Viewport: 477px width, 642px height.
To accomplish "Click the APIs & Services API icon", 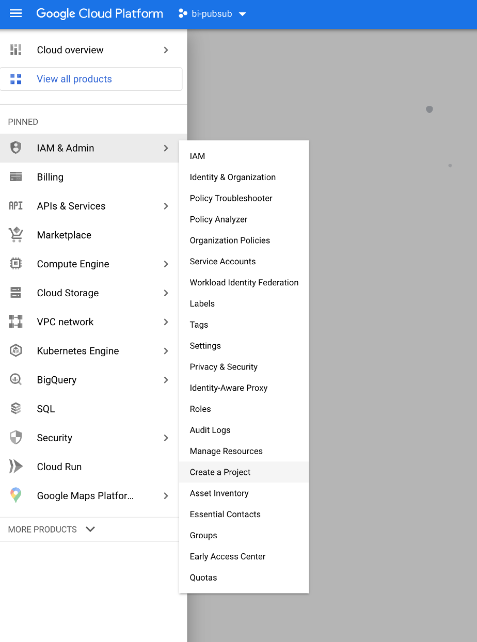I will pyautogui.click(x=16, y=206).
